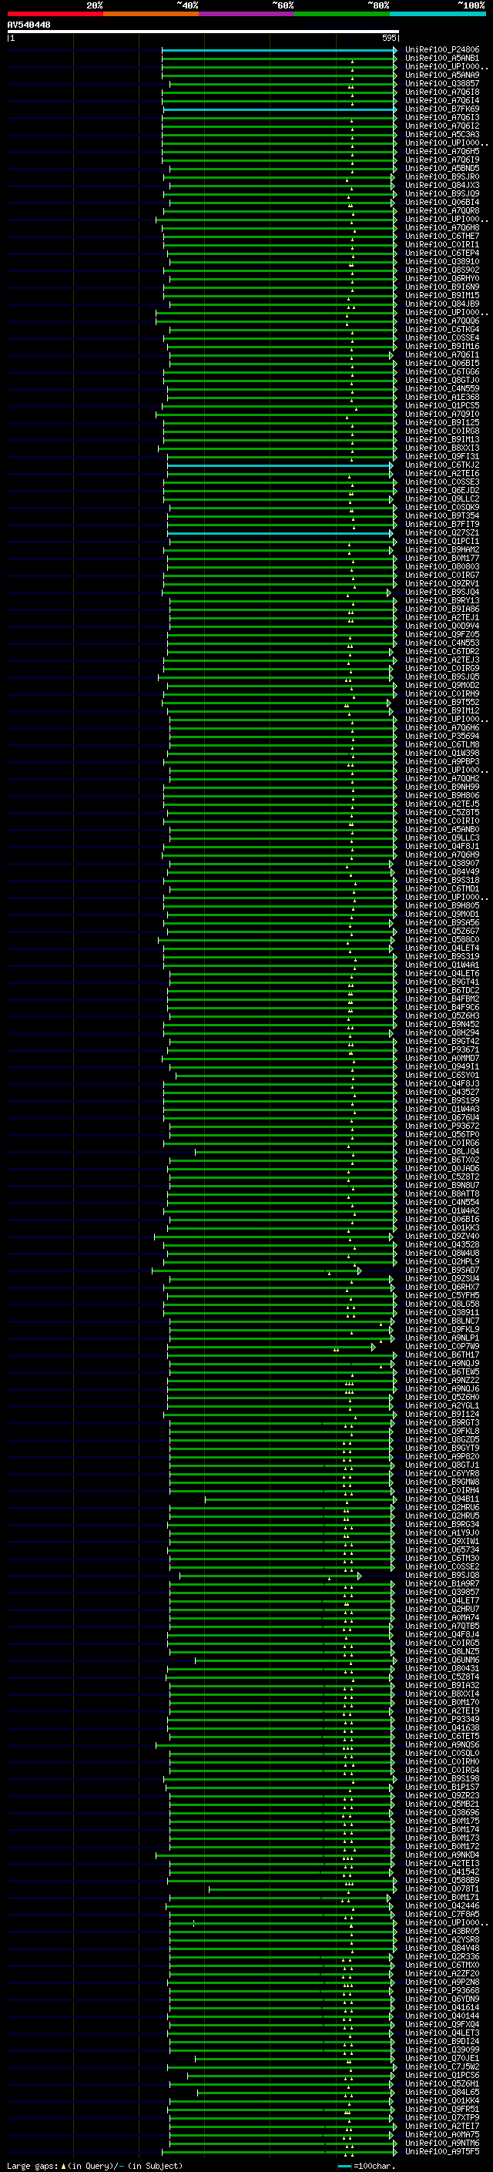Viewport: 493px width, 2172px height.
Task: Open hit UniRef100_A3BR05
Action: (x=441, y=1931)
